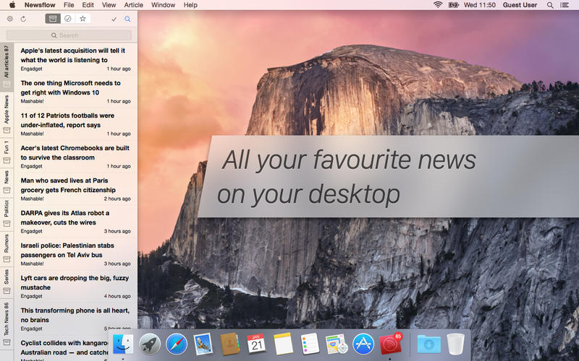This screenshot has width=579, height=361.
Task: Open the Downloads folder in the Dock
Action: 428,345
